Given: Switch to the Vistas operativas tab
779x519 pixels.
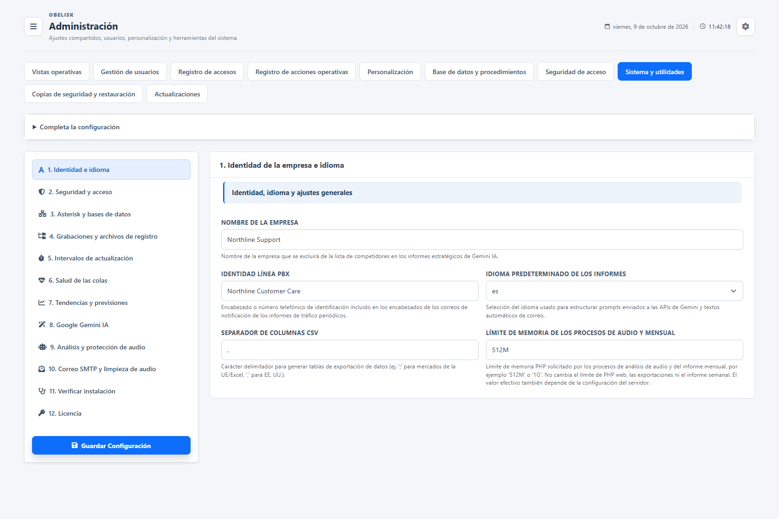Looking at the screenshot, I should click(57, 72).
